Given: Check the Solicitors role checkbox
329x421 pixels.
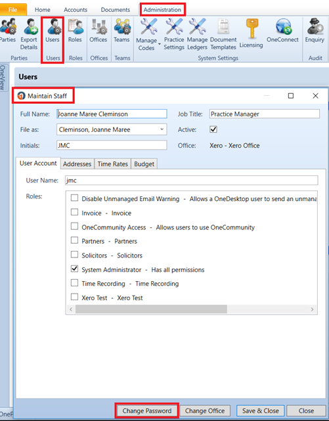Looking at the screenshot, I should pyautogui.click(x=74, y=255).
